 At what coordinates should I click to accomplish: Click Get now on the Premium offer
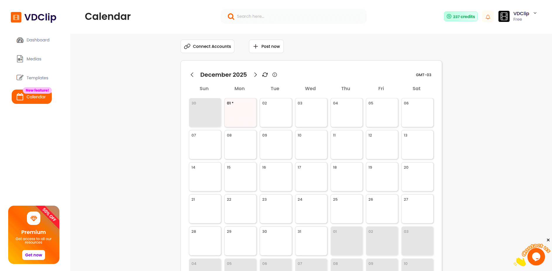point(33,255)
